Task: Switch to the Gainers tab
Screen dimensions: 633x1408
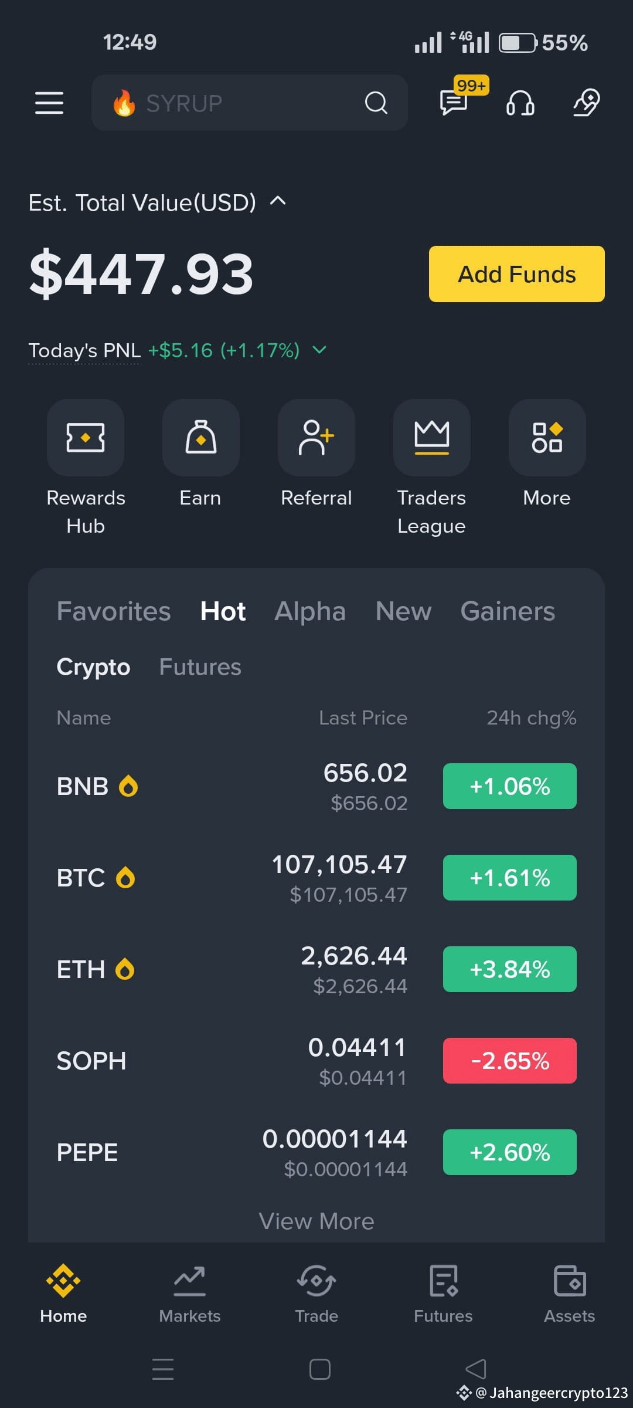Action: (x=508, y=611)
